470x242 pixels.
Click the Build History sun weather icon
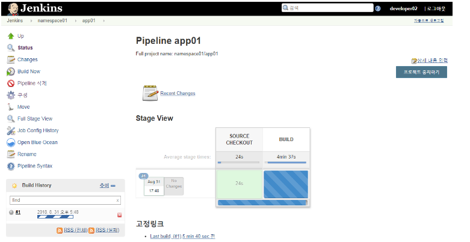coord(14,186)
